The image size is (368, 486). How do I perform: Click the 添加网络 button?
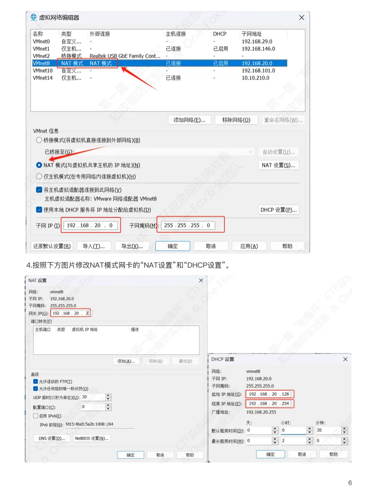point(189,120)
